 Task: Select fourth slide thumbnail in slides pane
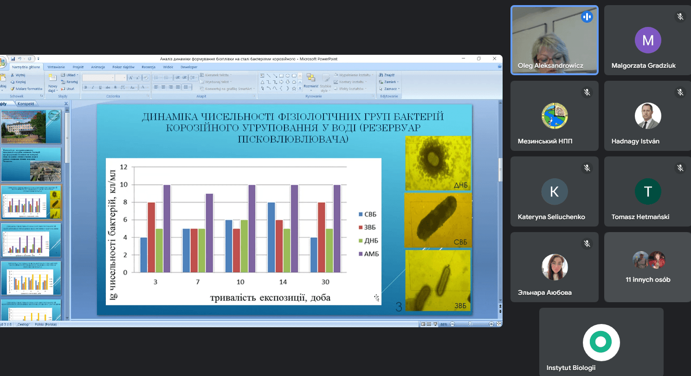pyautogui.click(x=31, y=240)
